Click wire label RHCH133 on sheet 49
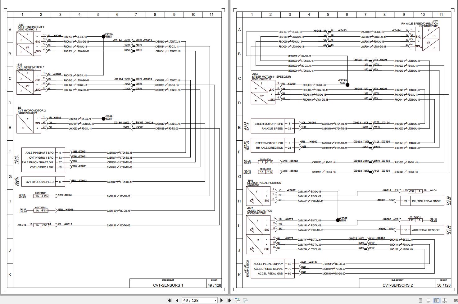Viewport: 458px width, 304px height. point(68,37)
